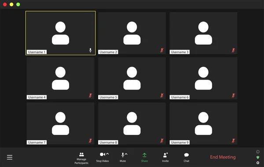Select Username 8's video tile
Viewport: 264px width, 167px height.
pyautogui.click(x=132, y=123)
